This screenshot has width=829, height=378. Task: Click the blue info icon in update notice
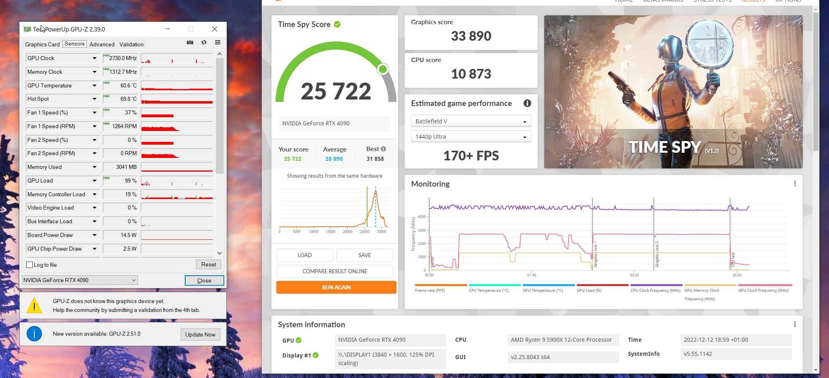pyautogui.click(x=34, y=334)
